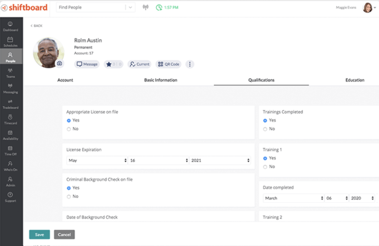Open the three-dot more options menu
Viewport: 379px width, 246px height.
[189, 64]
